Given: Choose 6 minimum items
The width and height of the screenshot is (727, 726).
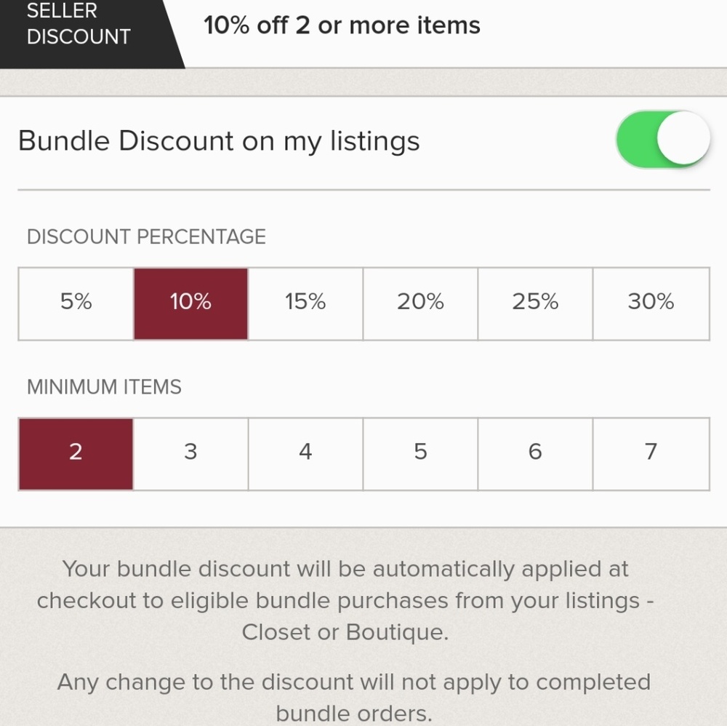Looking at the screenshot, I should coord(535,453).
